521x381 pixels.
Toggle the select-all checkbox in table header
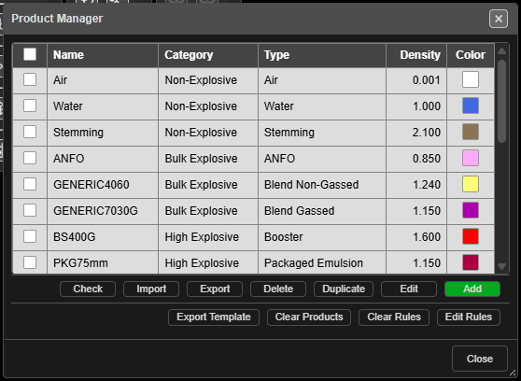(x=30, y=54)
